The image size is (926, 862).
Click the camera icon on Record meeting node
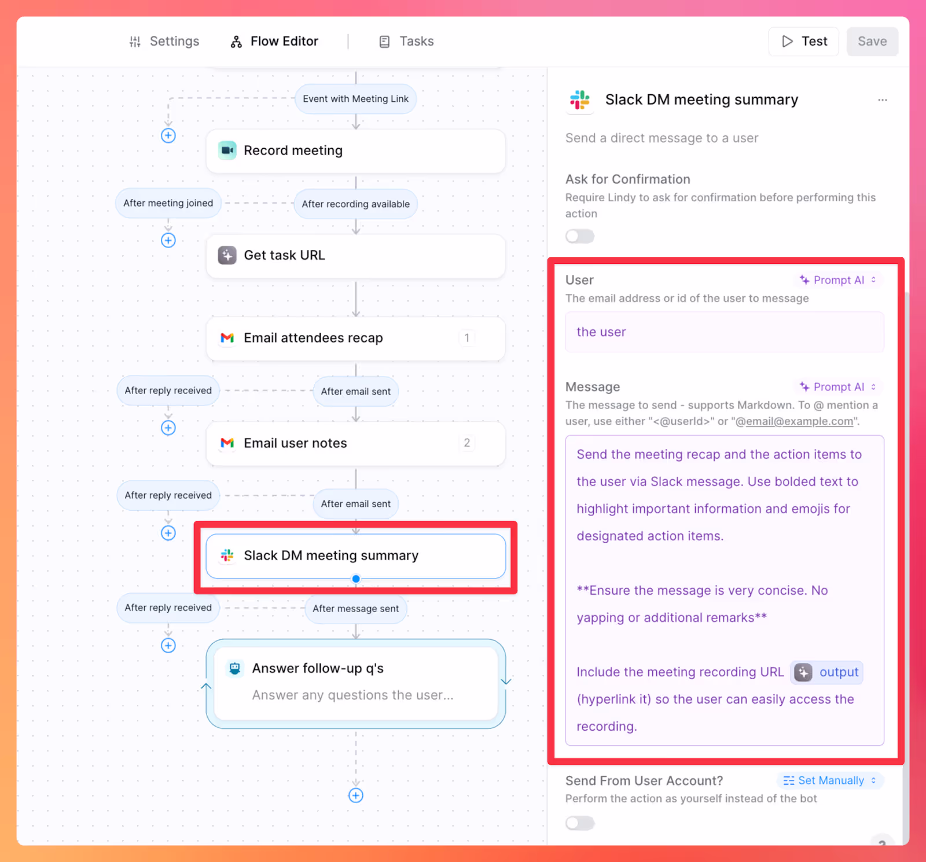click(x=227, y=150)
